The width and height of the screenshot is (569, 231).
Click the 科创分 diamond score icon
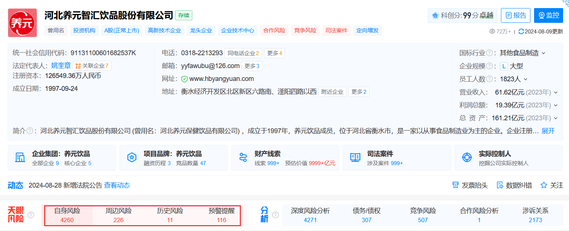tap(435, 15)
